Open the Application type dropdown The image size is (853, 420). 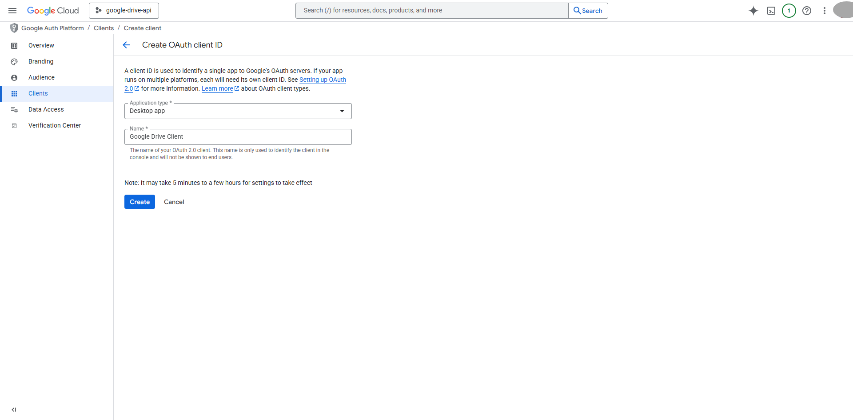pos(238,111)
